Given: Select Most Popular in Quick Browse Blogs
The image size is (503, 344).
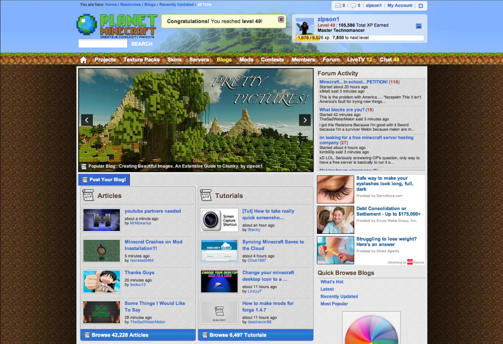Looking at the screenshot, I should [x=334, y=304].
